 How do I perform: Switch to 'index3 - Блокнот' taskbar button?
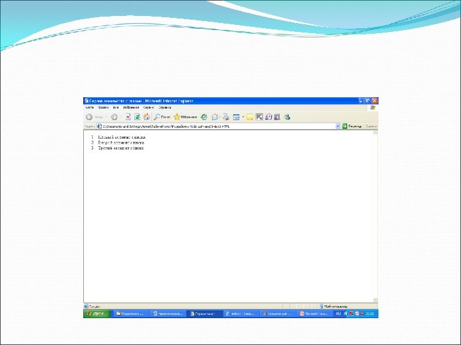pyautogui.click(x=242, y=314)
